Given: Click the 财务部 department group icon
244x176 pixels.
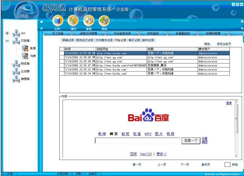Looking at the screenshot, I should pyautogui.click(x=16, y=64).
